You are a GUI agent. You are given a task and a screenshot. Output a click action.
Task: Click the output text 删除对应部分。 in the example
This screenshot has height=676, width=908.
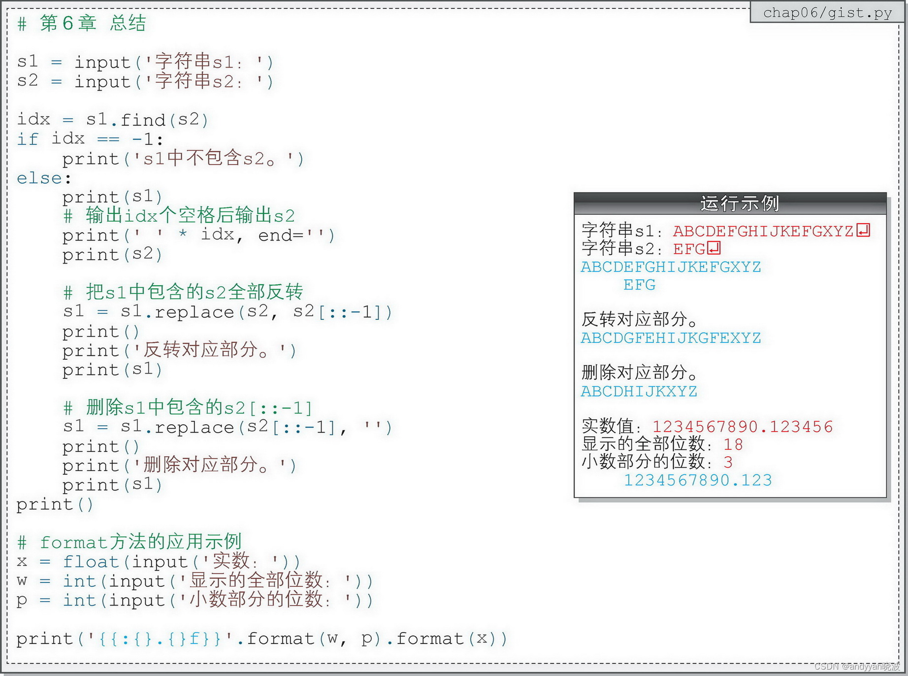pyautogui.click(x=640, y=372)
